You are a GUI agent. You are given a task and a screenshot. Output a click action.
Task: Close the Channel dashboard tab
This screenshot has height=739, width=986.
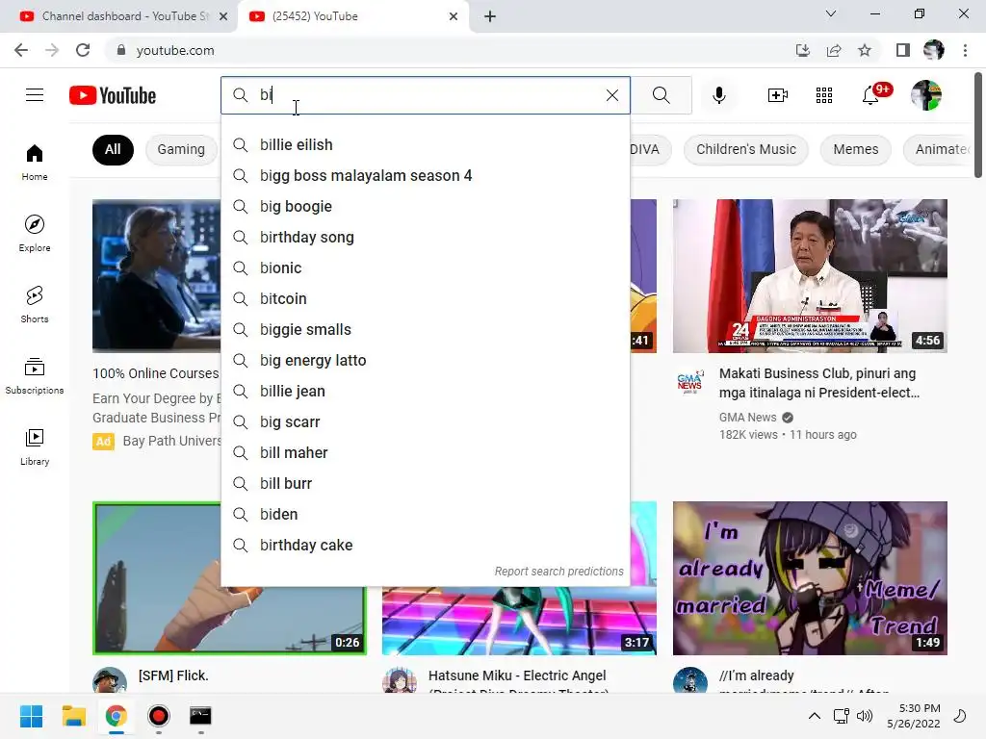pos(223,16)
